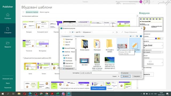The width and height of the screenshot is (171, 96).
Task: Open the Упорядкувати dropdown menu
Action: [67, 36]
